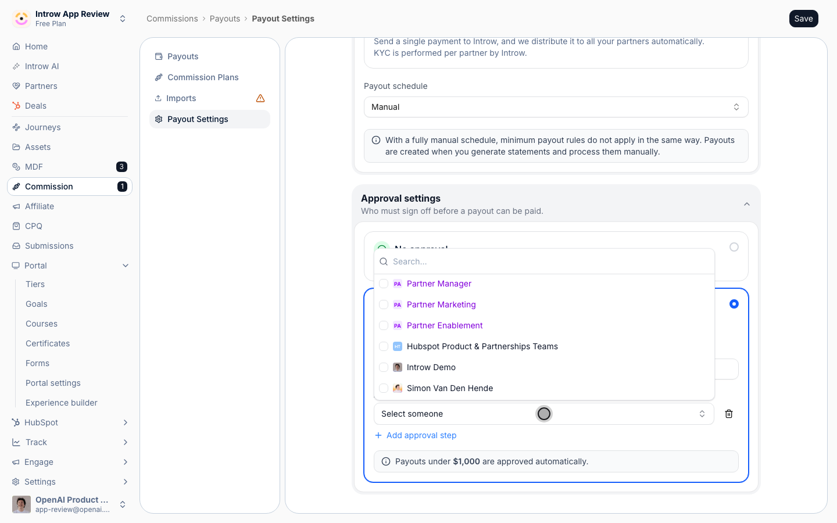Collapse the Approval settings section
Image resolution: width=837 pixels, height=523 pixels.
pos(747,204)
